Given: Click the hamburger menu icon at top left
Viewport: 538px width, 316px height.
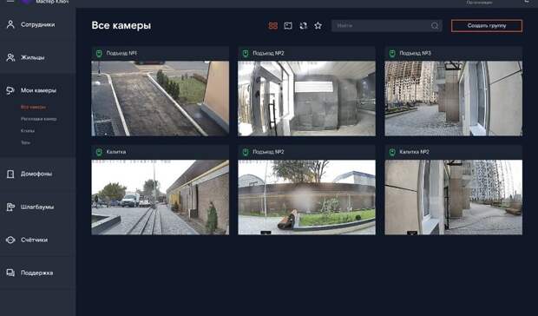Looking at the screenshot, I should point(10,1).
